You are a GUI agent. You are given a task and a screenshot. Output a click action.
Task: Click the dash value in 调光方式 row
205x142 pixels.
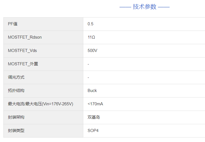[x=88, y=77]
